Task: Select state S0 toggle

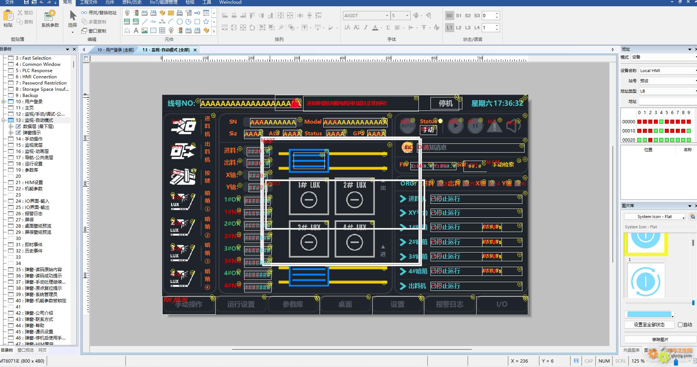Action: tap(450, 16)
